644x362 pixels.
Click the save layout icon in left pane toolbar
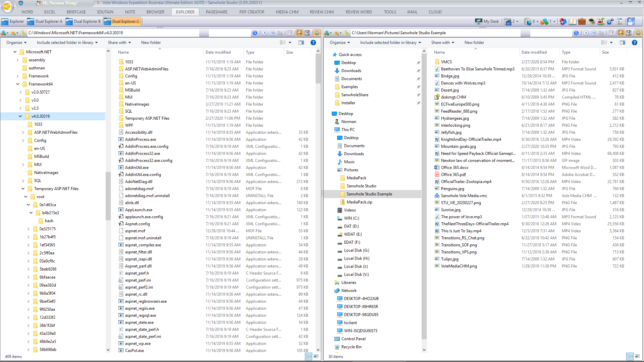click(x=307, y=33)
